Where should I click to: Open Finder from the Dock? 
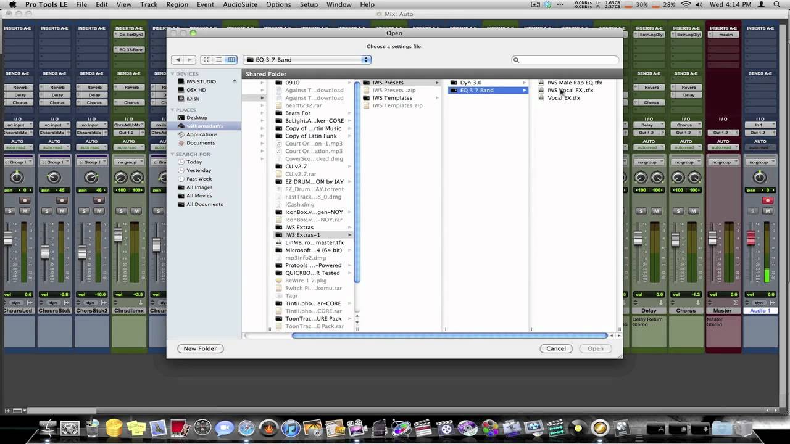tap(48, 428)
